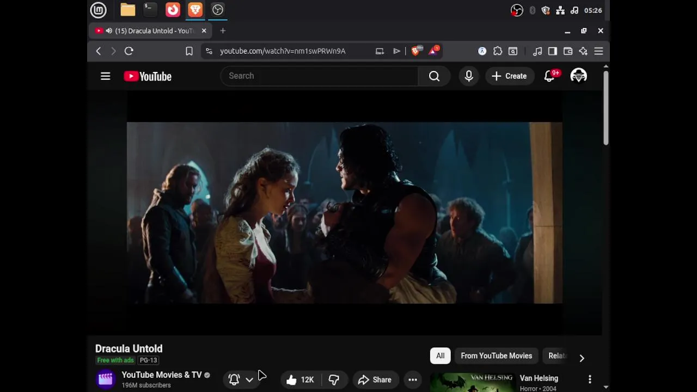This screenshot has height=392, width=697.
Task: Click the blue circular extension icon
Action: 482,51
